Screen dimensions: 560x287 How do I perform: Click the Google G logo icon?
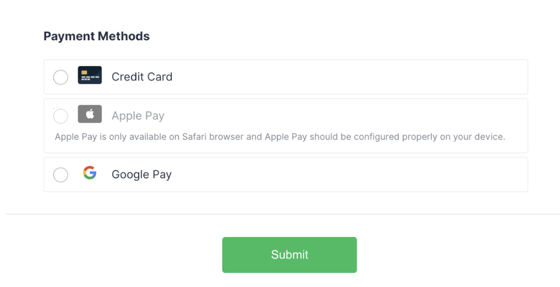tap(90, 173)
